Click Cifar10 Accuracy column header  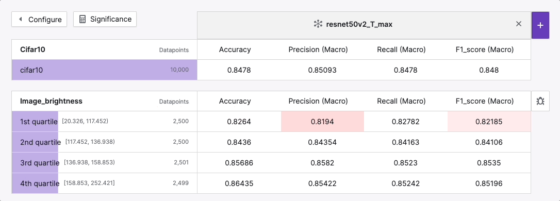(x=235, y=49)
